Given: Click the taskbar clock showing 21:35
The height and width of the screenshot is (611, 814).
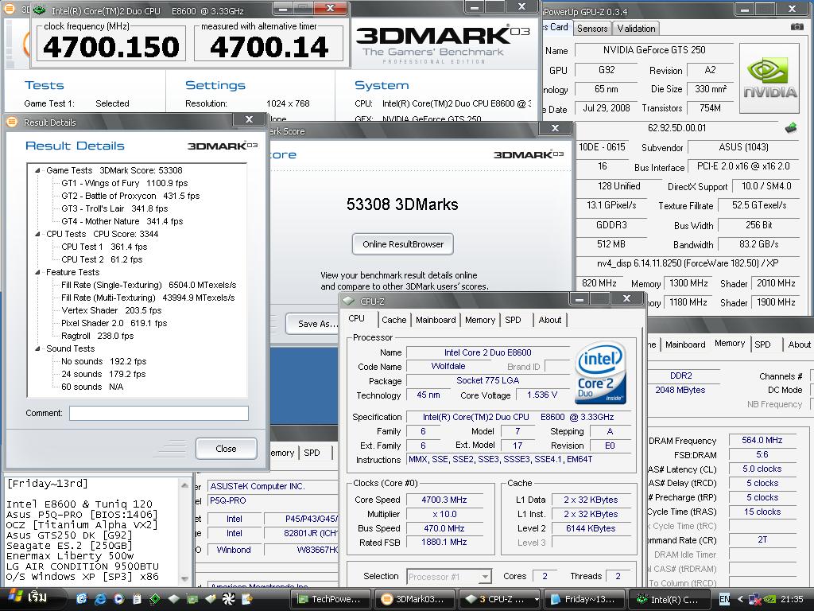Looking at the screenshot, I should (792, 599).
